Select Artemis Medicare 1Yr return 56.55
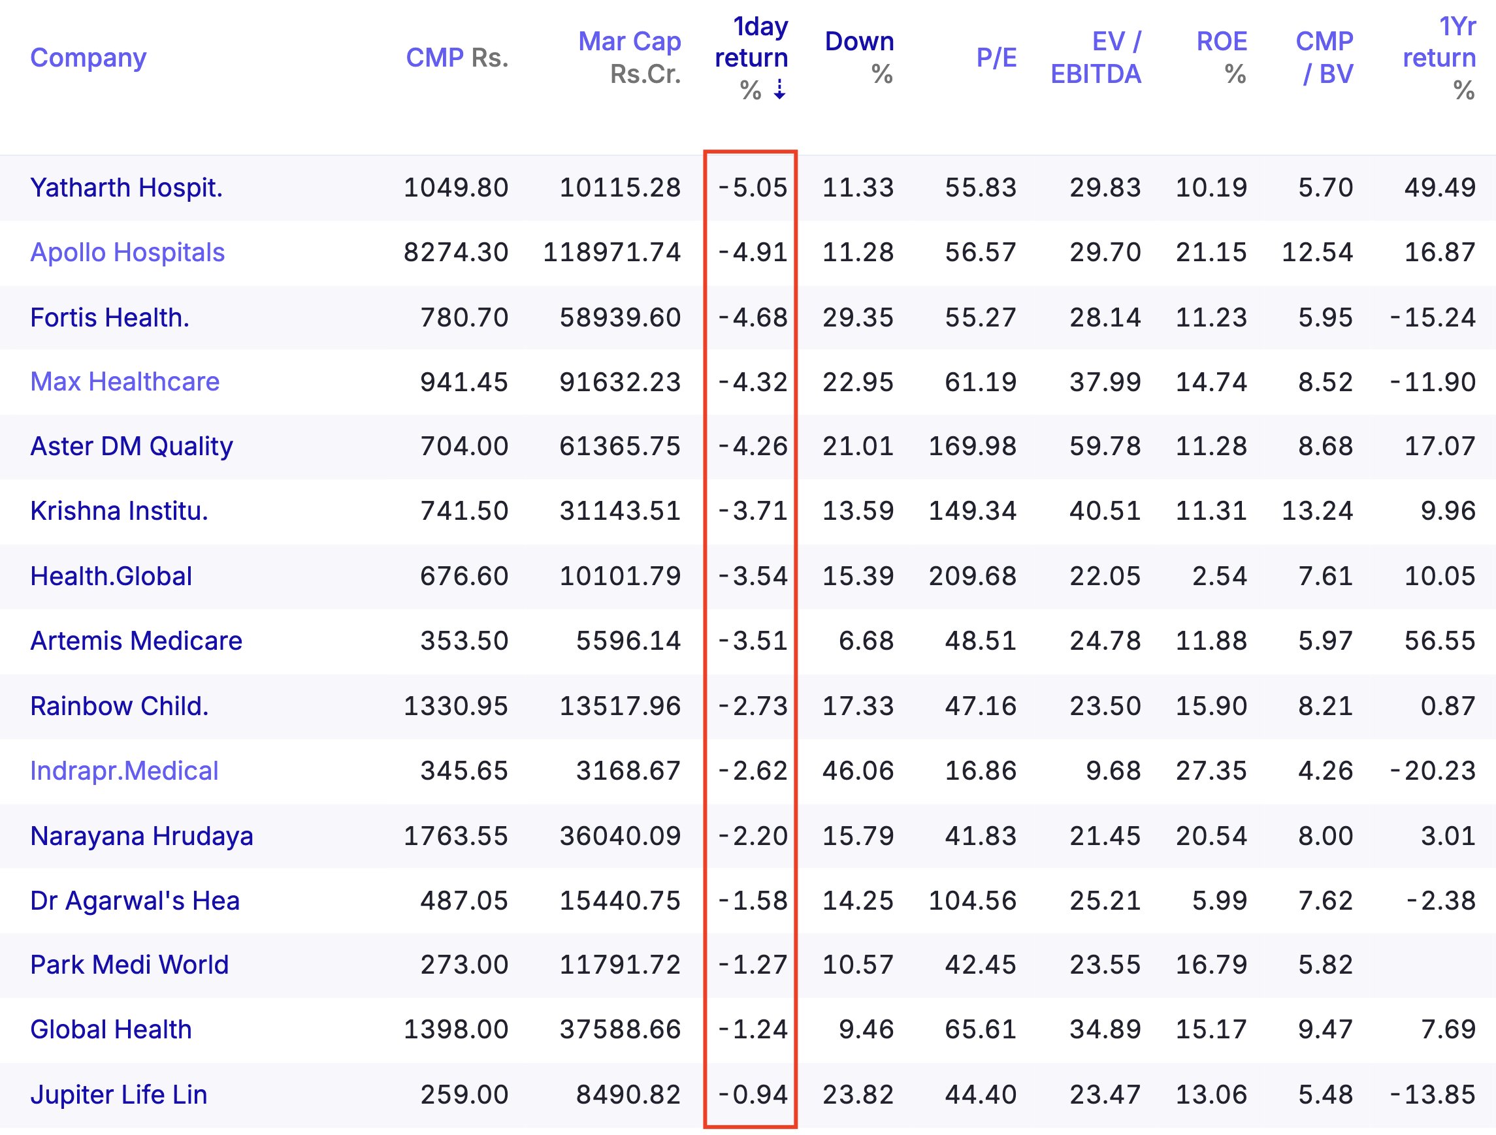Viewport: 1496px width, 1135px height. coord(1440,641)
